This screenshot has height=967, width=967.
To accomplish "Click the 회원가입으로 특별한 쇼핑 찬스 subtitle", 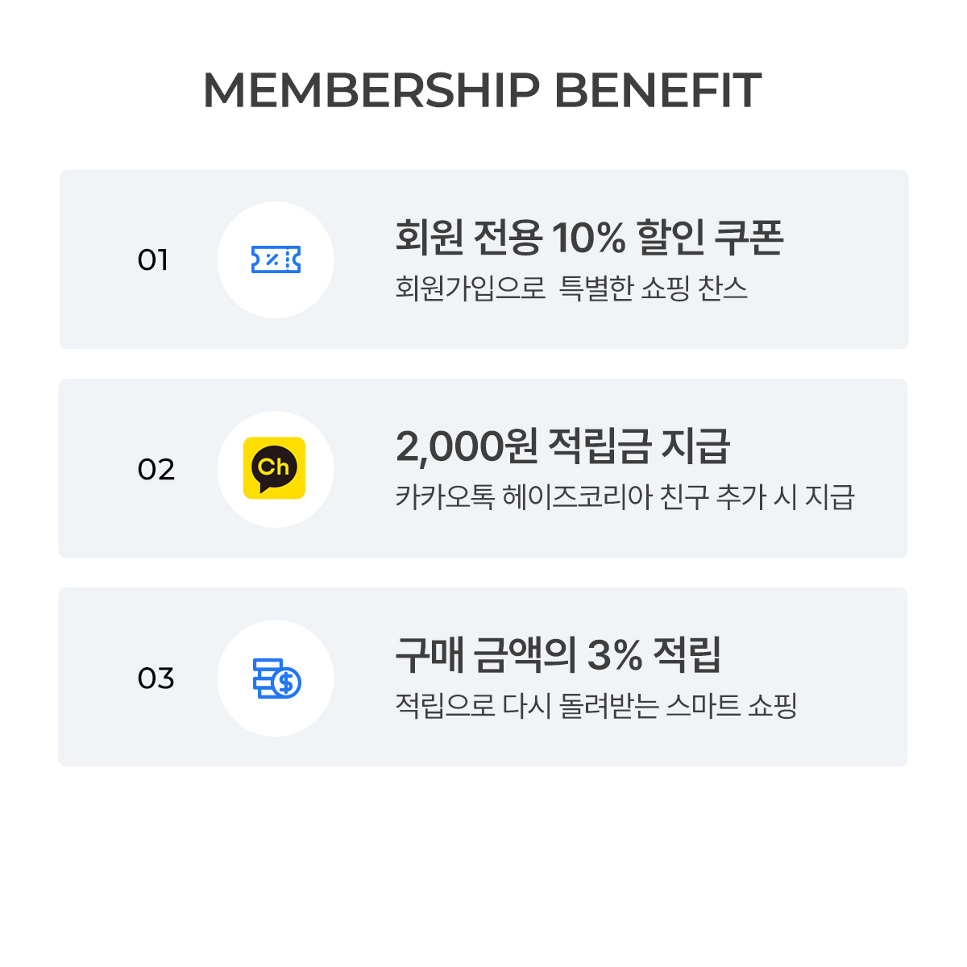I will coord(571,288).
